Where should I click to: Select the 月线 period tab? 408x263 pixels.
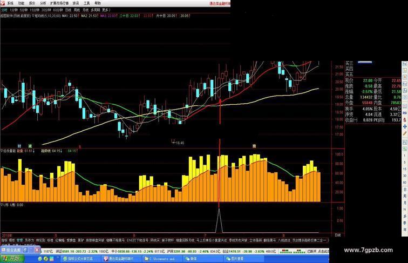85,10
